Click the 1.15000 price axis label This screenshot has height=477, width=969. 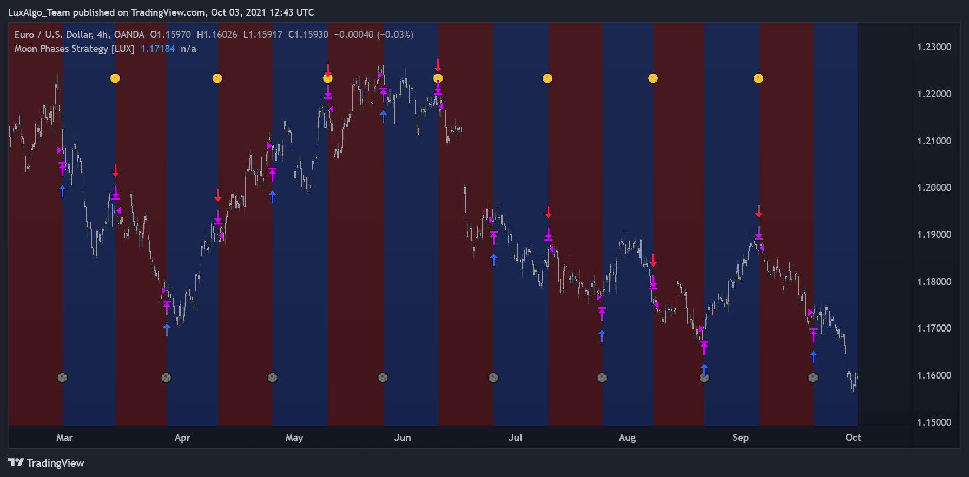[934, 422]
